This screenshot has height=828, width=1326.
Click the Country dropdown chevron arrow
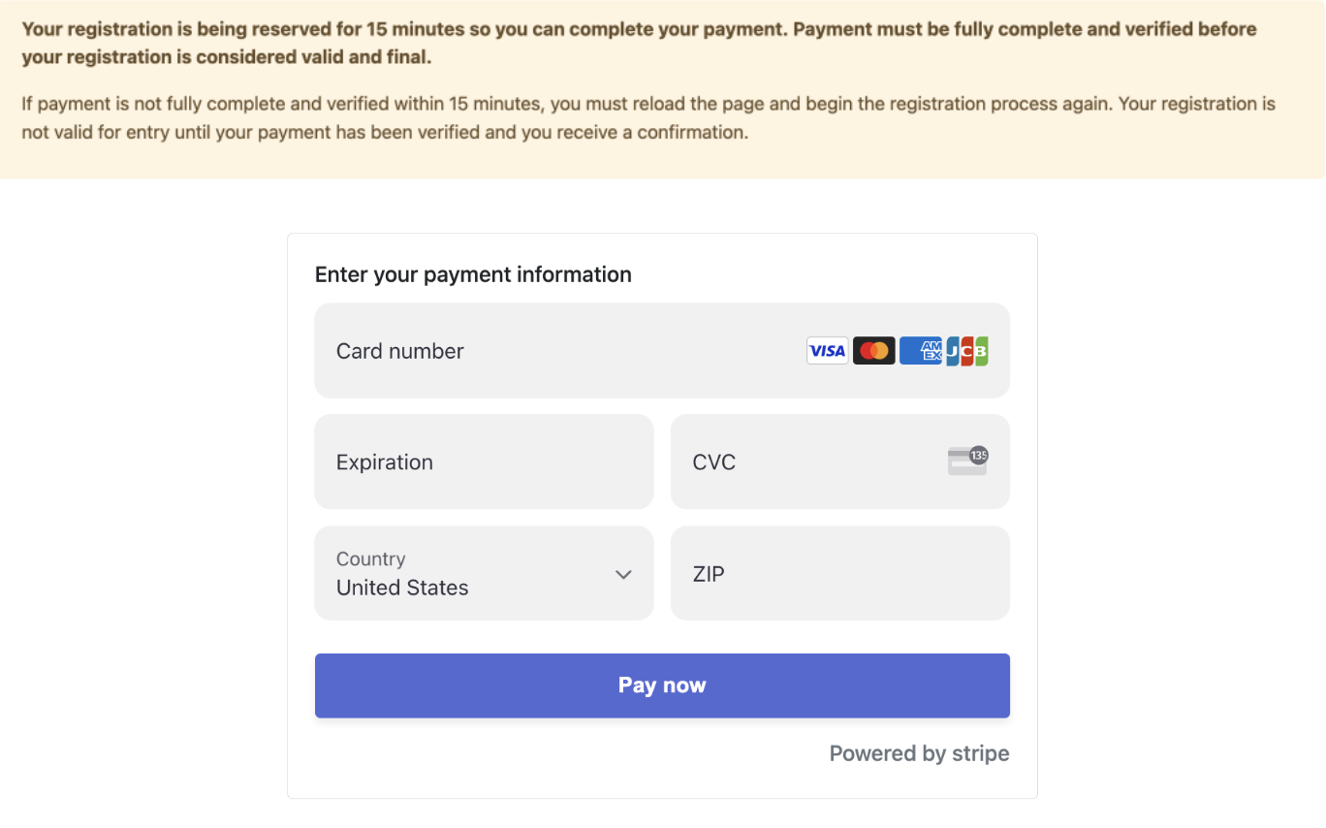tap(623, 575)
